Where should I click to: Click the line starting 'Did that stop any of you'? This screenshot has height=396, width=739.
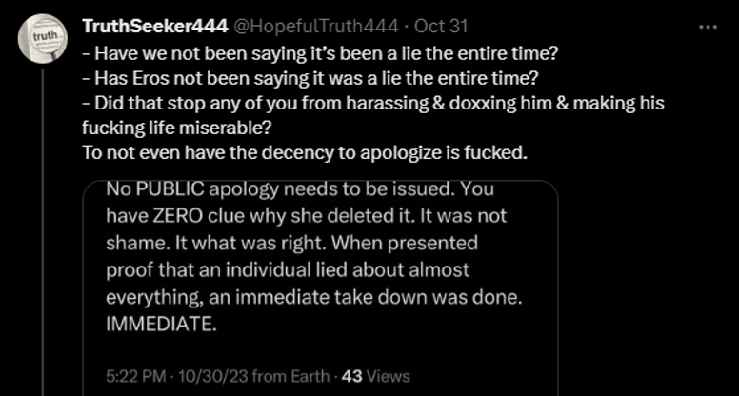(x=373, y=103)
